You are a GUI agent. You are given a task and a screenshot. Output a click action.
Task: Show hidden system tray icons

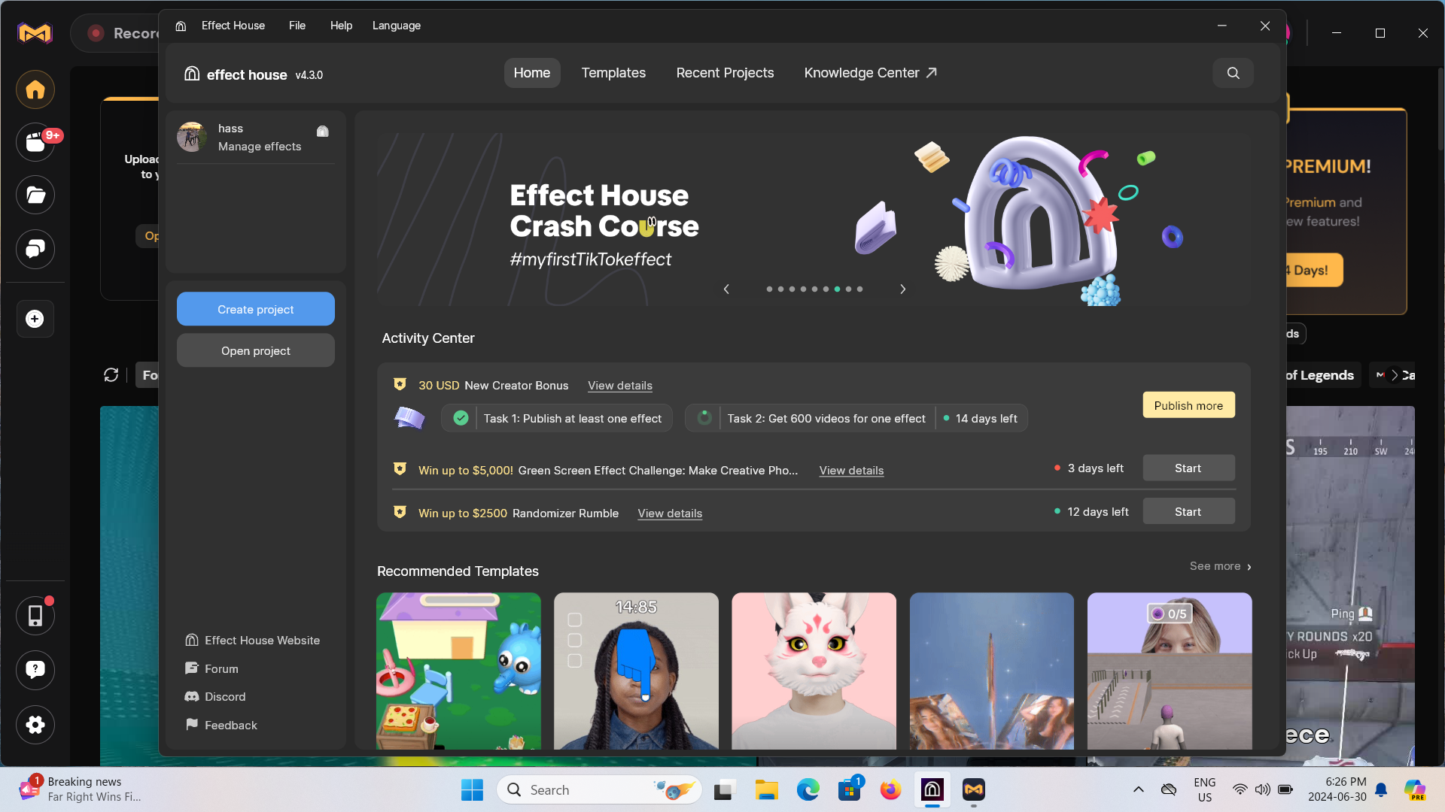click(1138, 789)
